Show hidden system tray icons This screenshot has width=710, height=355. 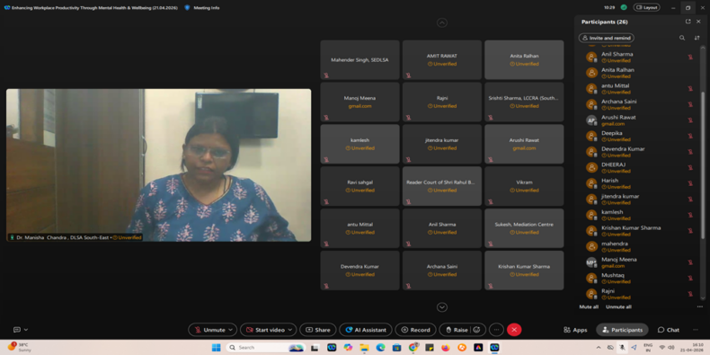click(x=599, y=347)
